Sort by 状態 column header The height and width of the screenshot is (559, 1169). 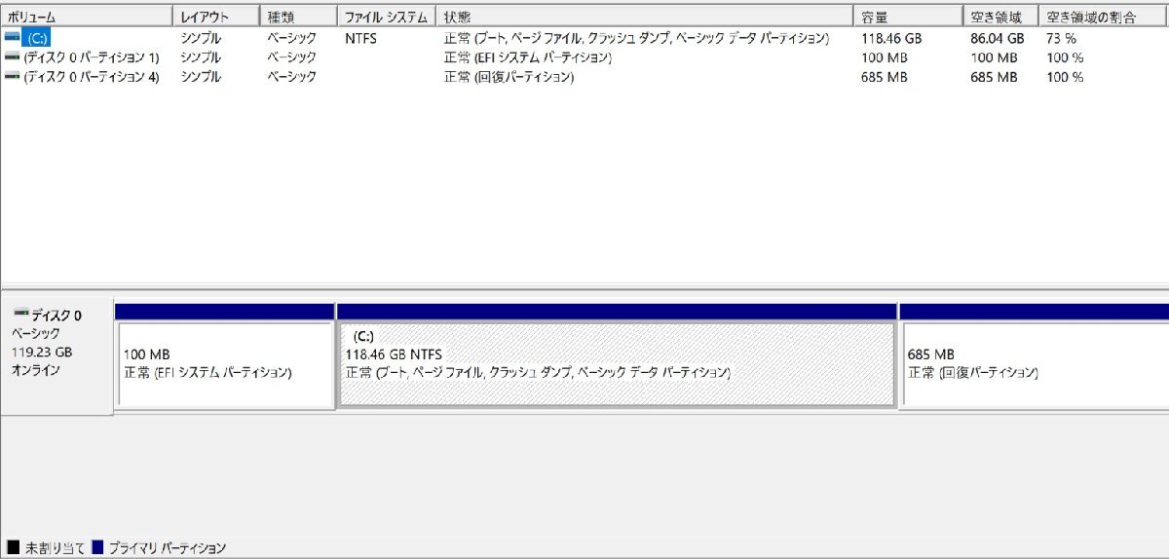coord(645,18)
